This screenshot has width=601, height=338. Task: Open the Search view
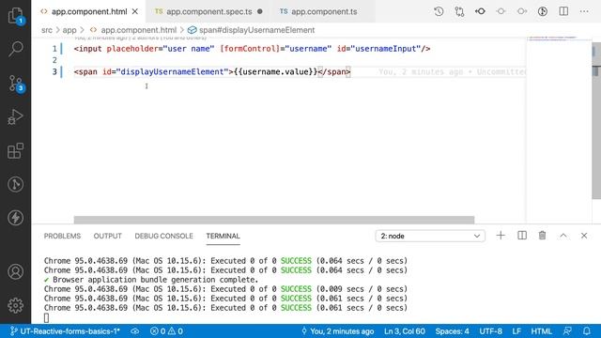point(15,49)
